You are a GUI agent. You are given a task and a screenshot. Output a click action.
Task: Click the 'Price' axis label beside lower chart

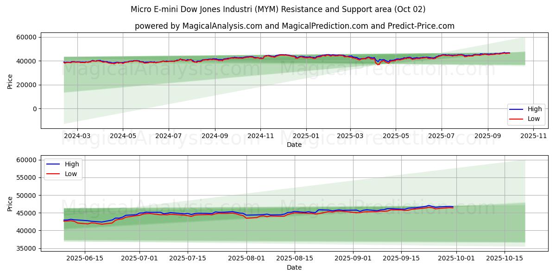coord(10,203)
